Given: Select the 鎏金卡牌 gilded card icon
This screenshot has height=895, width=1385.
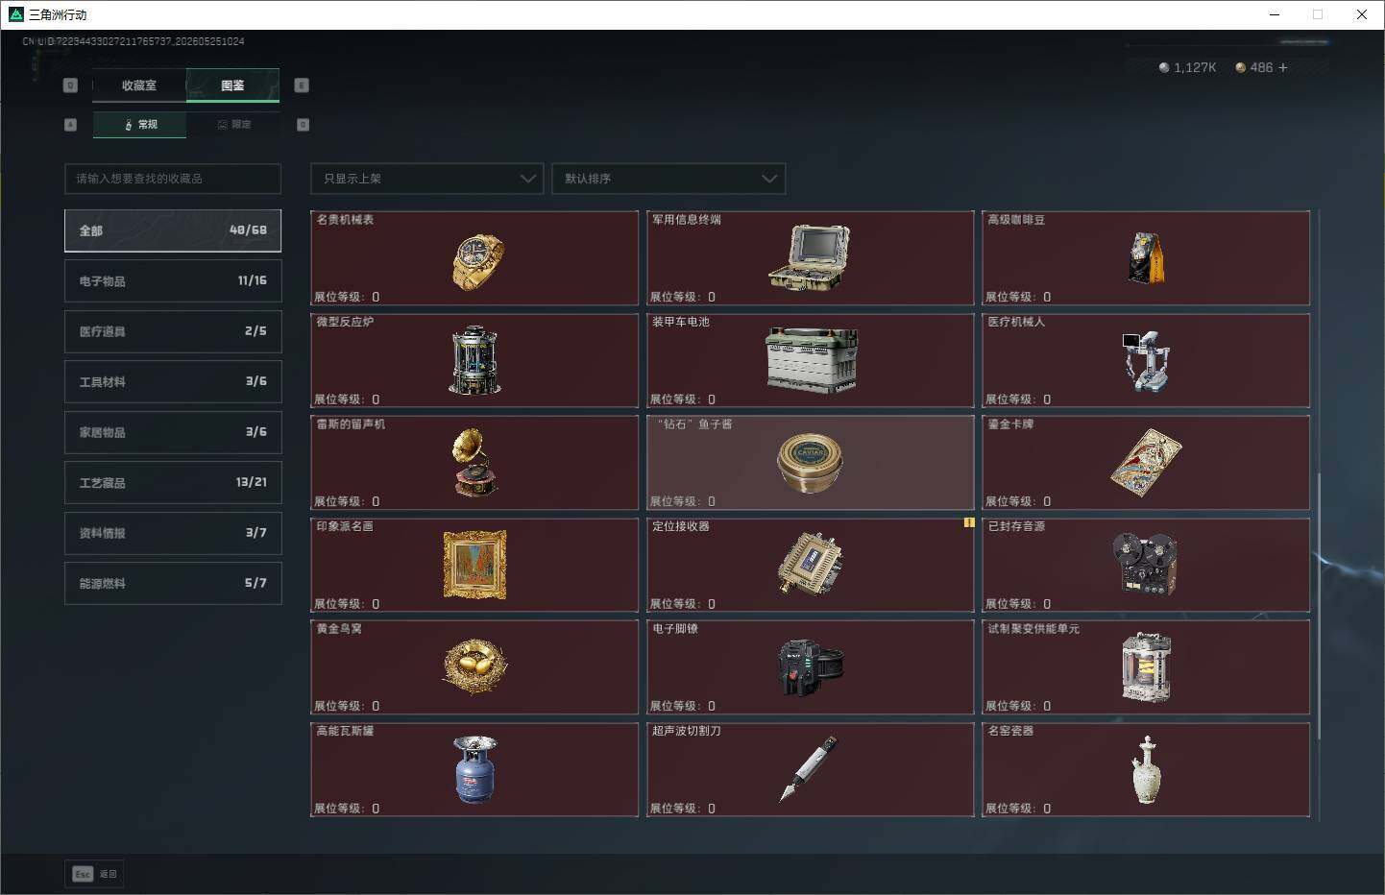Looking at the screenshot, I should pyautogui.click(x=1145, y=464).
